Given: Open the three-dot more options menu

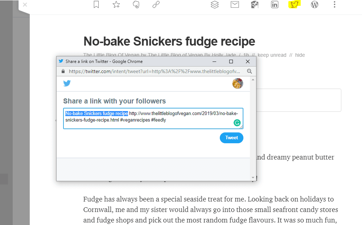Looking at the screenshot, I should [334, 4].
